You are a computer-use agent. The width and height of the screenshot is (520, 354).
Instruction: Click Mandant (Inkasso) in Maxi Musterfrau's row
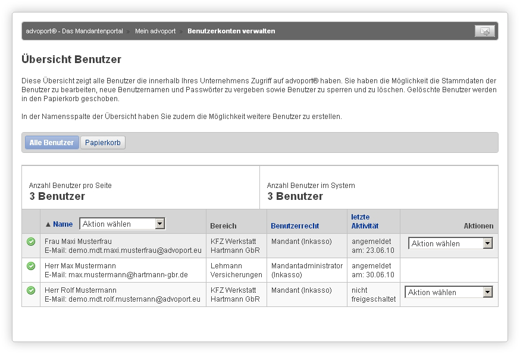pos(302,242)
